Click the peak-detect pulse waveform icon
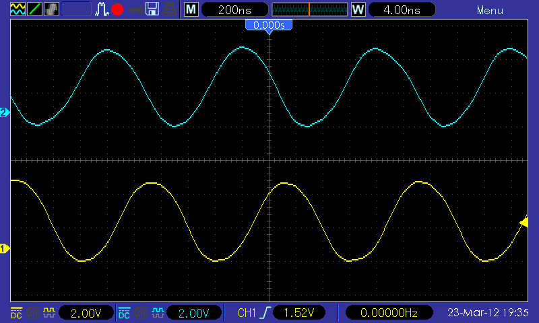 [102, 9]
